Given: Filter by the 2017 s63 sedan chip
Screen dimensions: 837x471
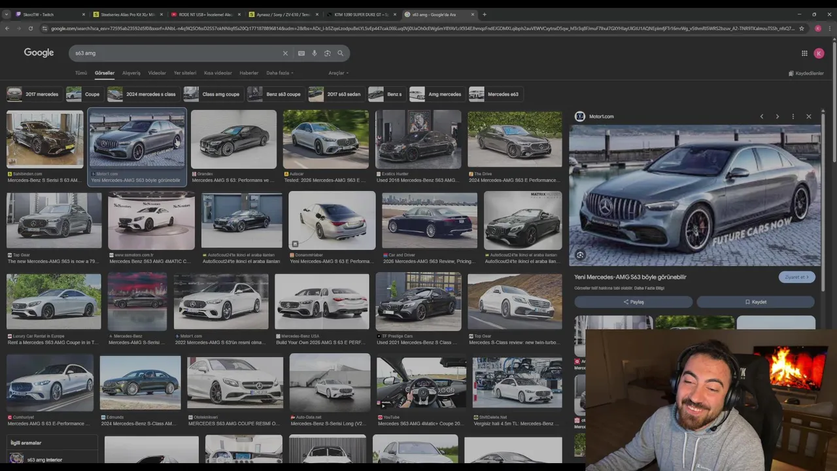Looking at the screenshot, I should tap(335, 94).
